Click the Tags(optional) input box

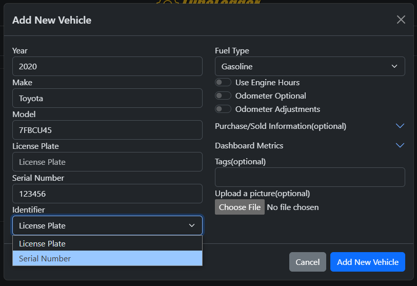click(310, 177)
